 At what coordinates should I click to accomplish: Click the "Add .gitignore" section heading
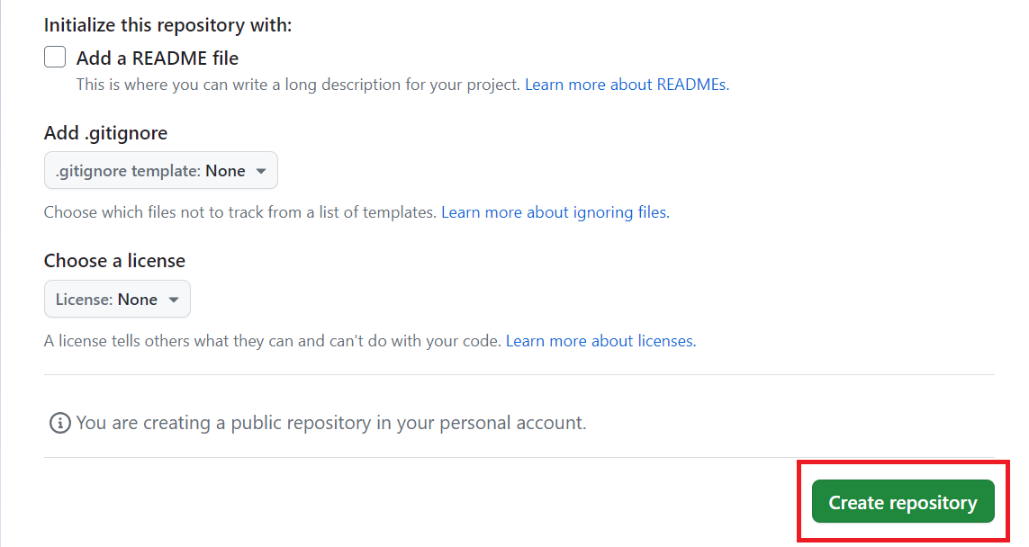pyautogui.click(x=105, y=132)
